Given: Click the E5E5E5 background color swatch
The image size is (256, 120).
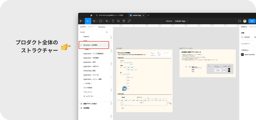Looking at the screenshot, I should (x=242, y=37).
